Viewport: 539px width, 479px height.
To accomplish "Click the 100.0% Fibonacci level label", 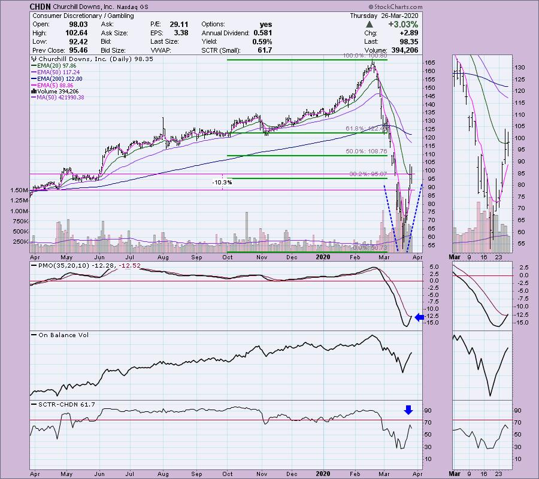I will (365, 56).
